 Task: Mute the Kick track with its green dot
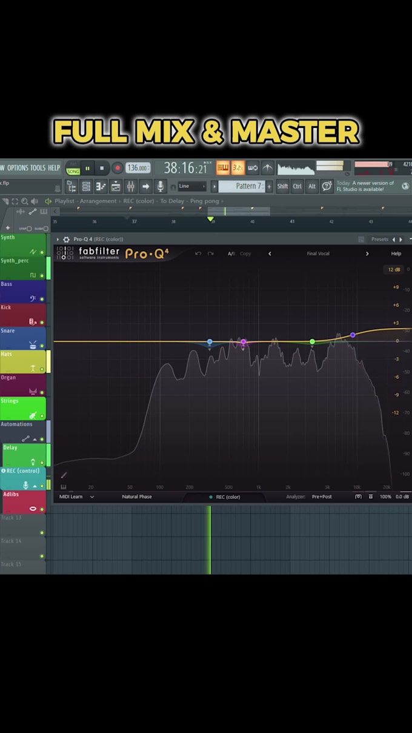click(x=42, y=322)
